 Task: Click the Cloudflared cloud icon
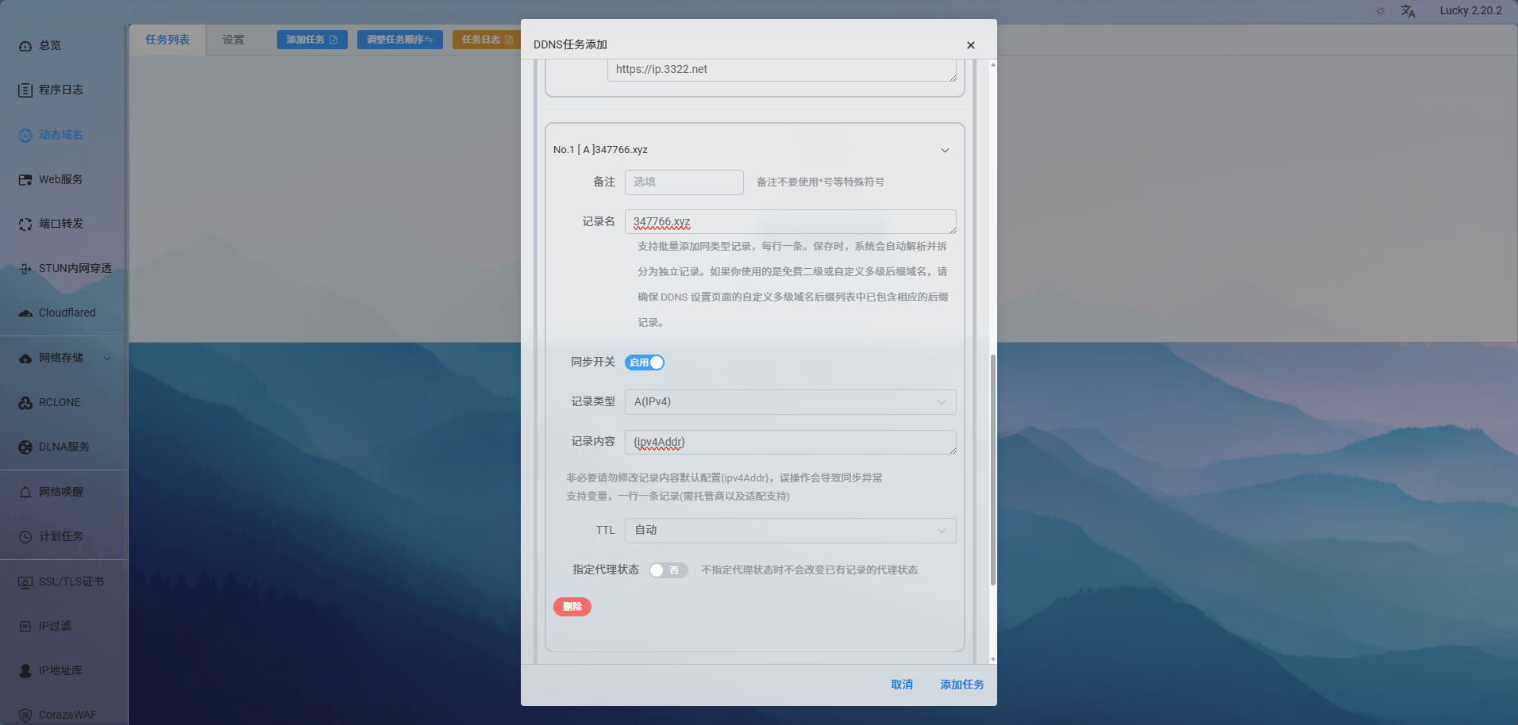[25, 313]
